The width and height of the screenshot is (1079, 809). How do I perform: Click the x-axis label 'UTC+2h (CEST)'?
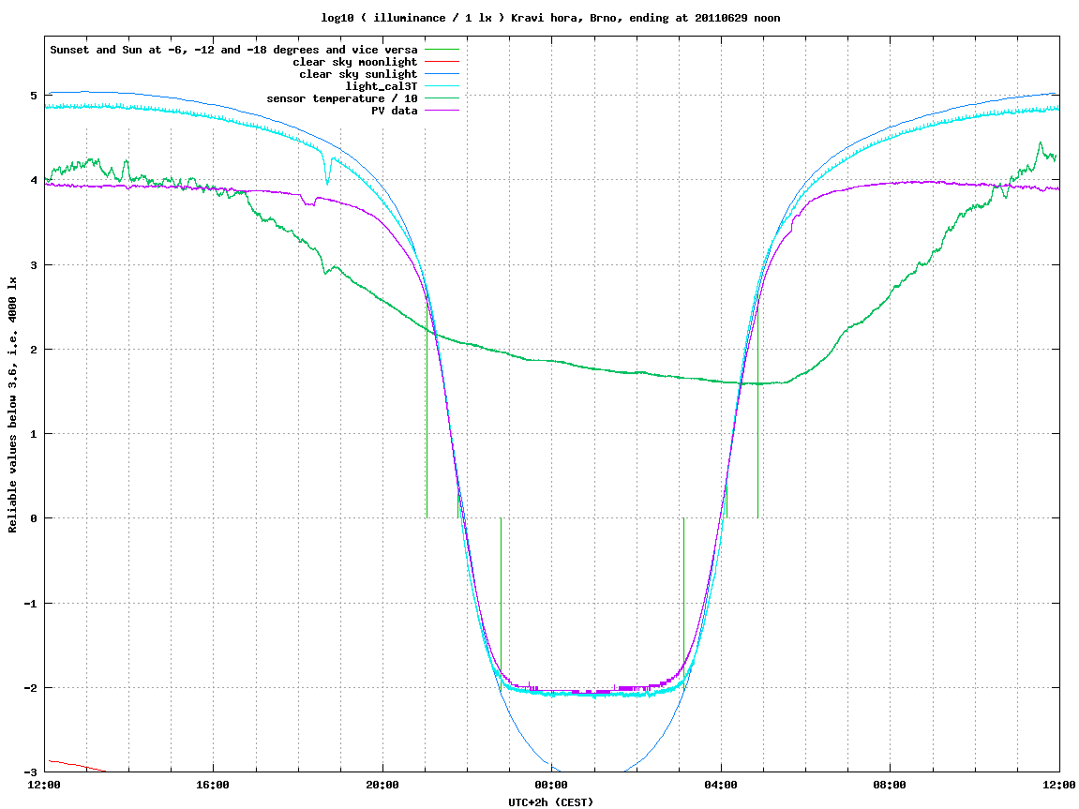[550, 802]
